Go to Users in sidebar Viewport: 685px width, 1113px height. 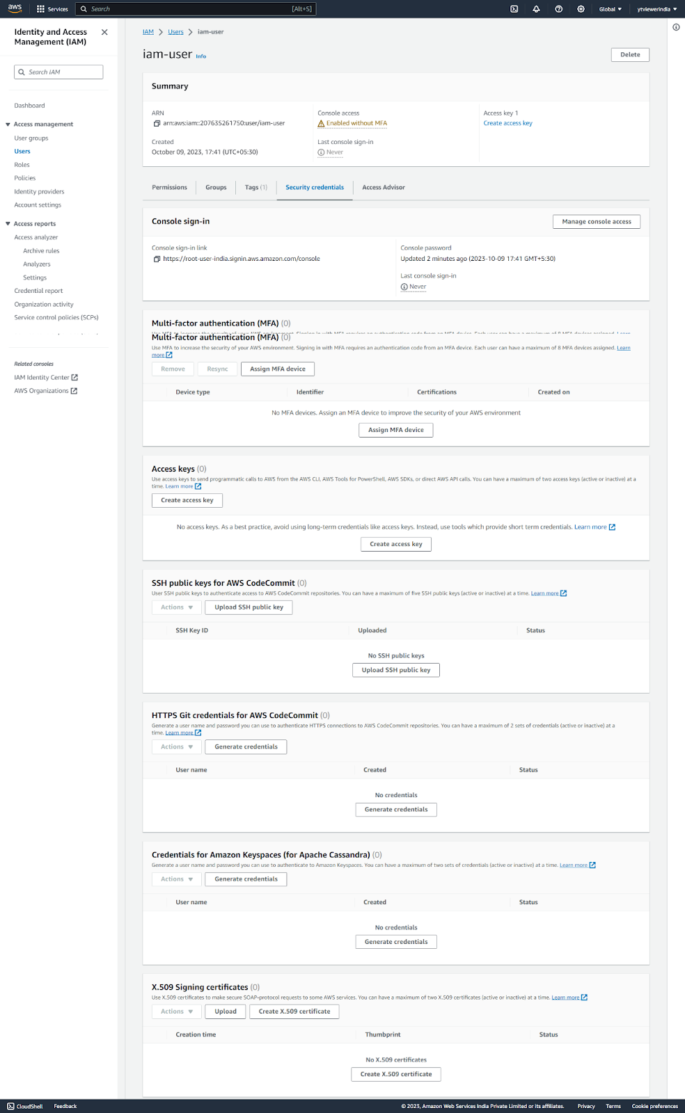point(22,151)
